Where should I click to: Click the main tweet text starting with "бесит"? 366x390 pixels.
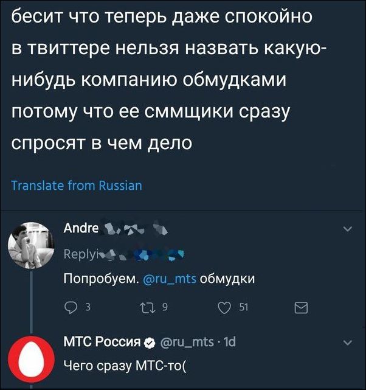pyautogui.click(x=164, y=80)
